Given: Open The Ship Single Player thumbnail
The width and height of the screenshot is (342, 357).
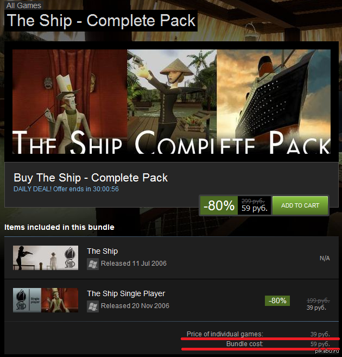Looking at the screenshot, I should (46, 300).
